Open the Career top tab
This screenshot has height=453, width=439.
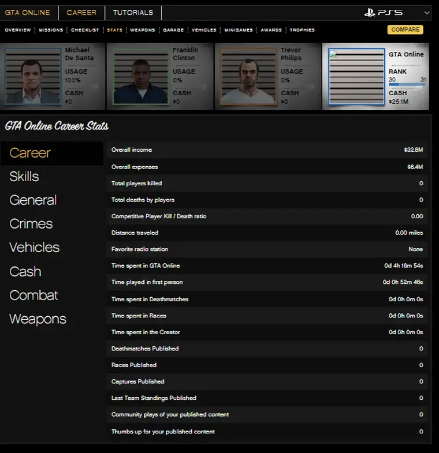(x=81, y=13)
